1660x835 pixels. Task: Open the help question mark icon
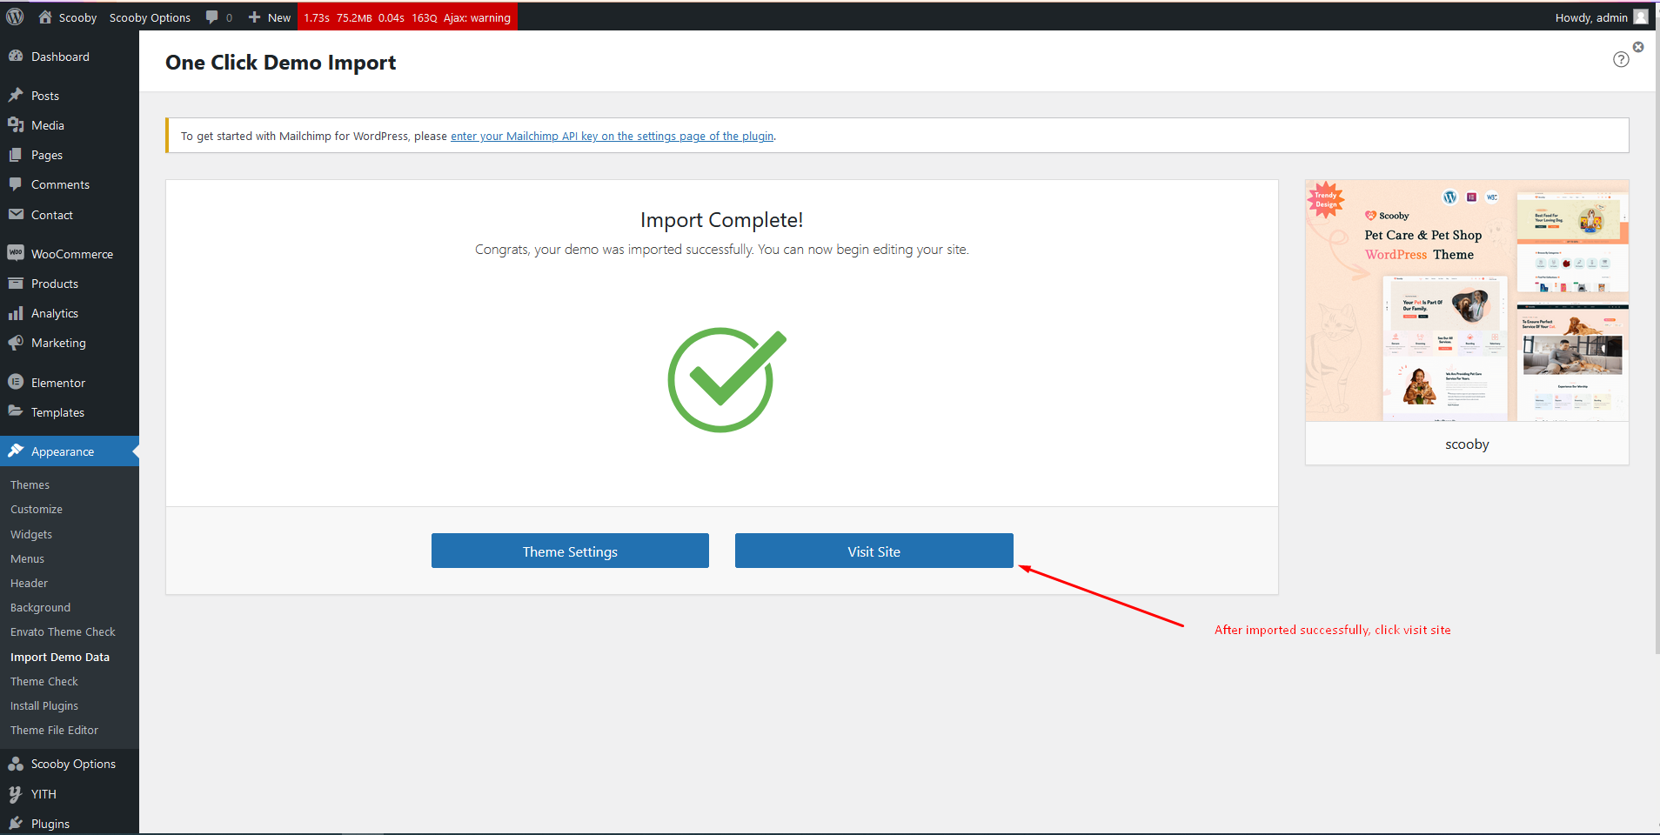coord(1621,59)
